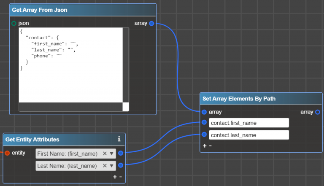Click into the contact.first_name path field
The width and height of the screenshot is (324, 186).
click(249, 123)
